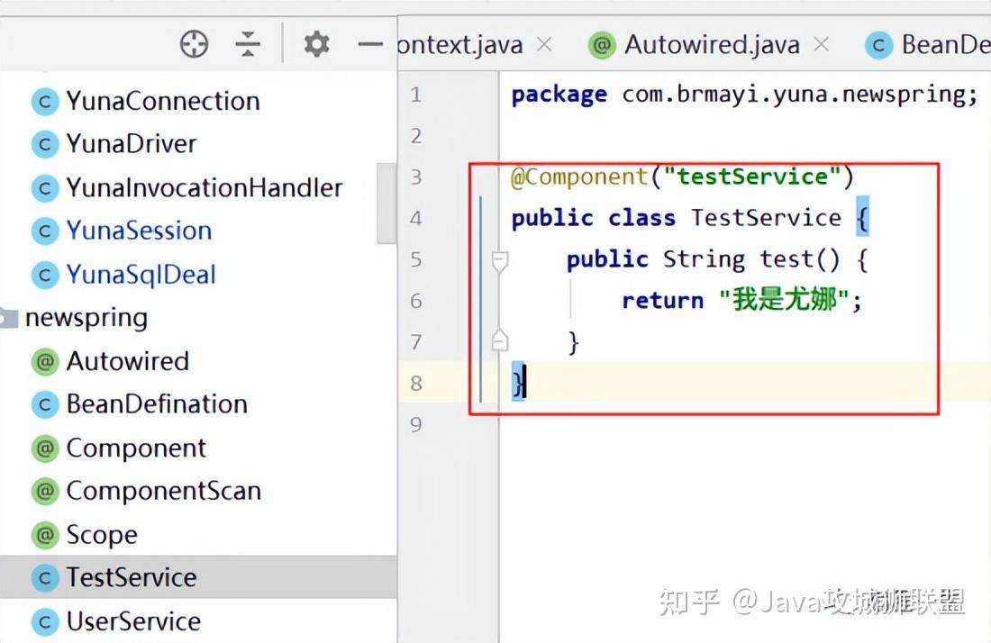991x643 pixels.
Task: Close the Autowired.java tab
Action: click(x=821, y=44)
